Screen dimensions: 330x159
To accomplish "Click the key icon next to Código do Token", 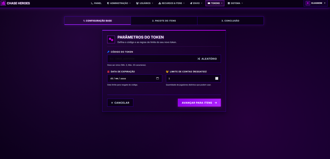I will [109, 52].
